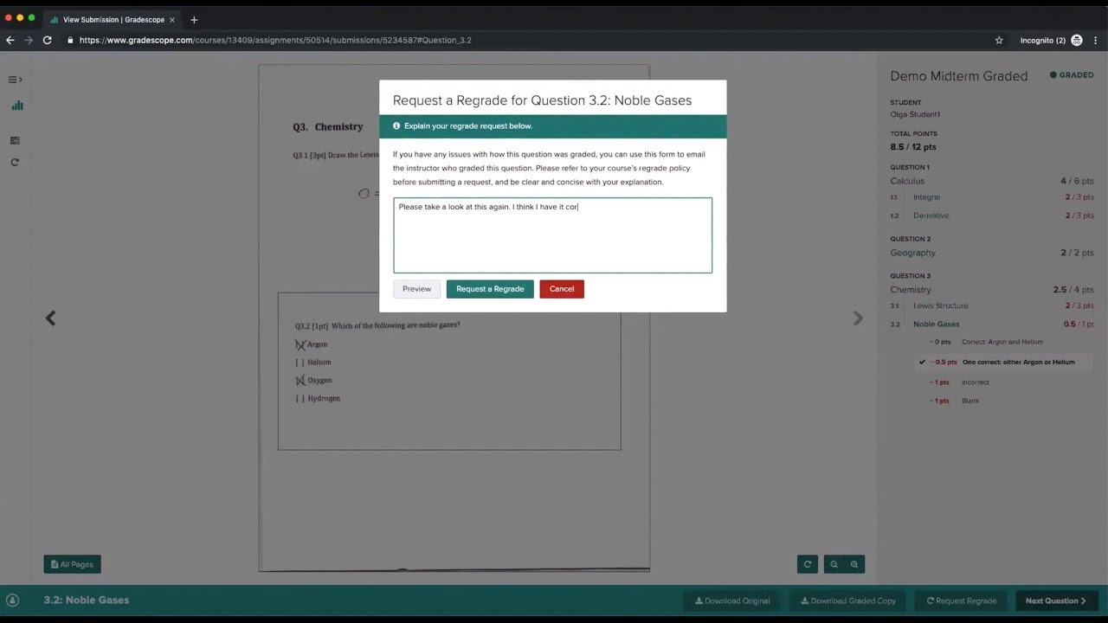Select the View Submission | Gradescope tab
The height and width of the screenshot is (623, 1108).
pyautogui.click(x=113, y=19)
